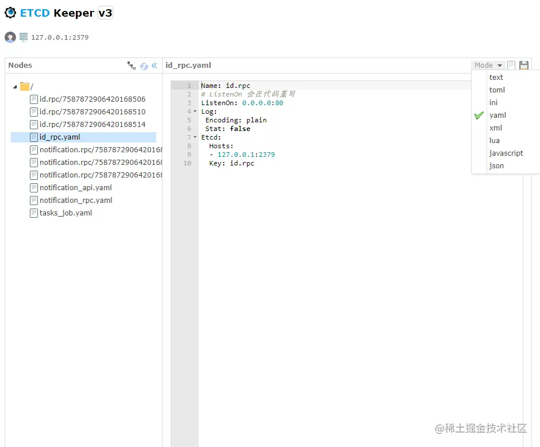Click the tree view icon in Nodes header
The image size is (540, 447).
[x=131, y=65]
